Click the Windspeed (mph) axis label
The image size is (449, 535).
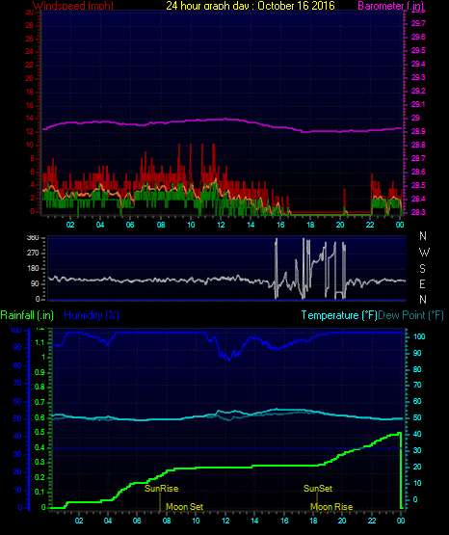pos(73,6)
